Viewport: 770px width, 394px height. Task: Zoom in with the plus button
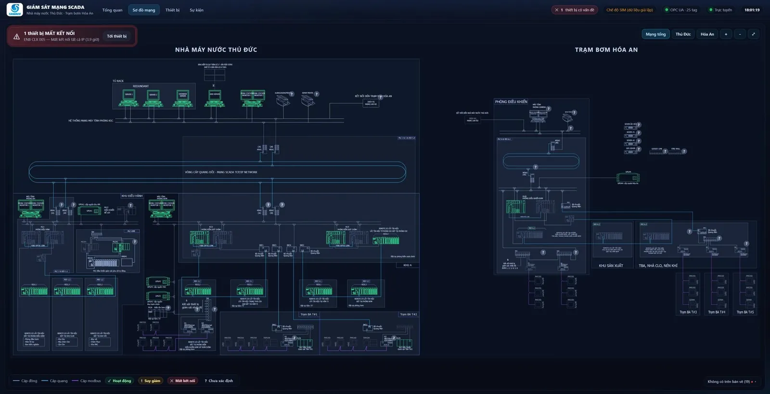pyautogui.click(x=726, y=34)
